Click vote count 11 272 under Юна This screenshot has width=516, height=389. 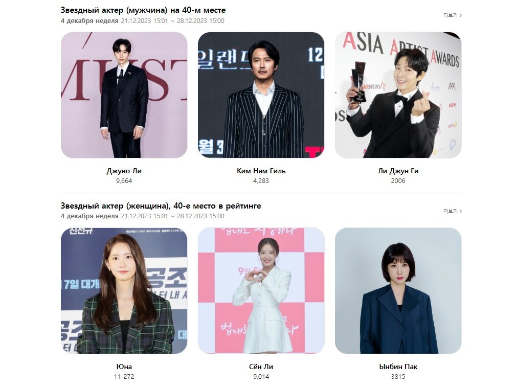pos(124,377)
